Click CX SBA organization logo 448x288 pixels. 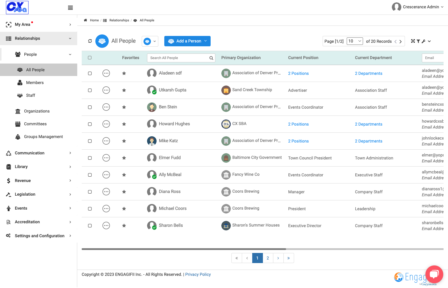point(226,124)
